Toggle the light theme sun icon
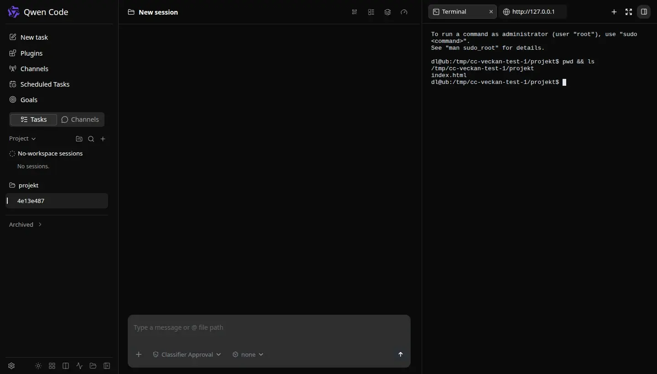The width and height of the screenshot is (657, 374). 38,366
